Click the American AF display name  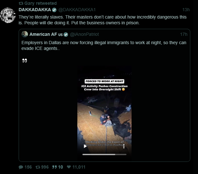point(46,34)
